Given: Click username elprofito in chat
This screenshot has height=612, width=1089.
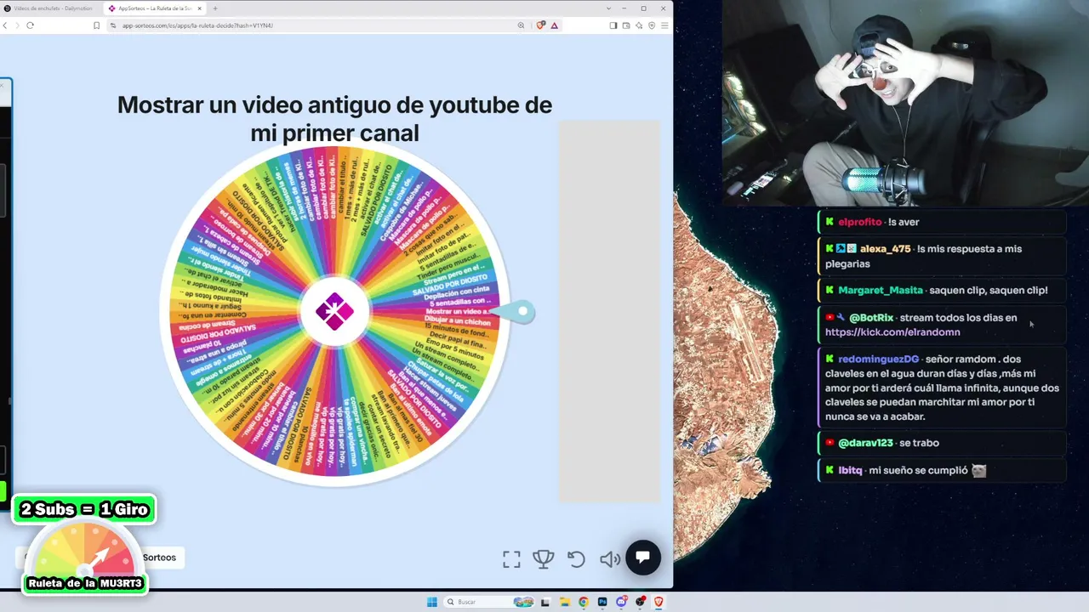Looking at the screenshot, I should (x=859, y=222).
